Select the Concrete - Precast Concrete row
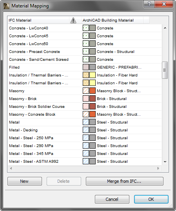This screenshot has width=176, height=211. pos(85,51)
